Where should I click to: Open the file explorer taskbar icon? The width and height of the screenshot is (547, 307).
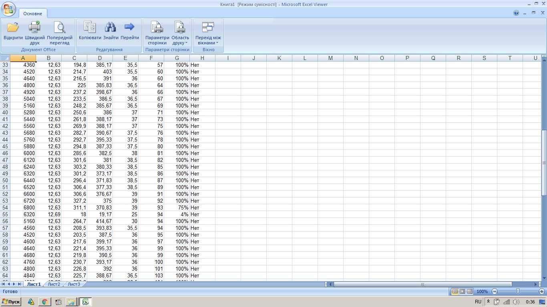point(71,302)
